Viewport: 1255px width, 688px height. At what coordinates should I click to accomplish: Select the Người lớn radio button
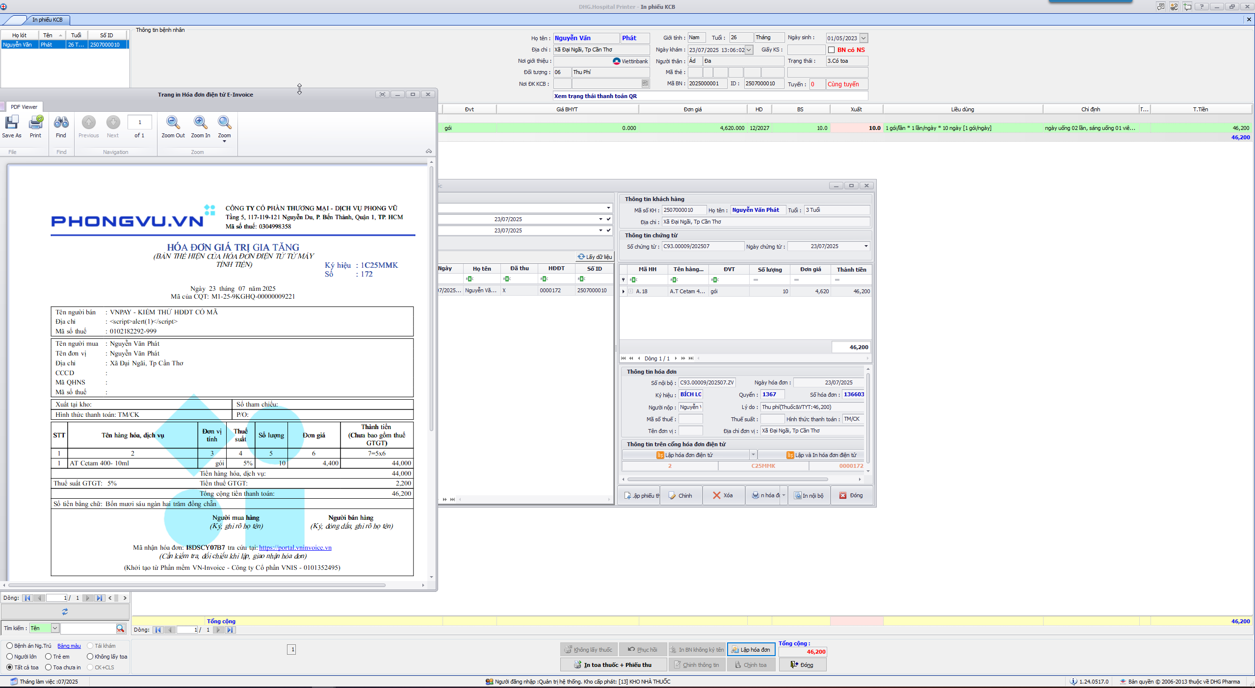coord(10,657)
